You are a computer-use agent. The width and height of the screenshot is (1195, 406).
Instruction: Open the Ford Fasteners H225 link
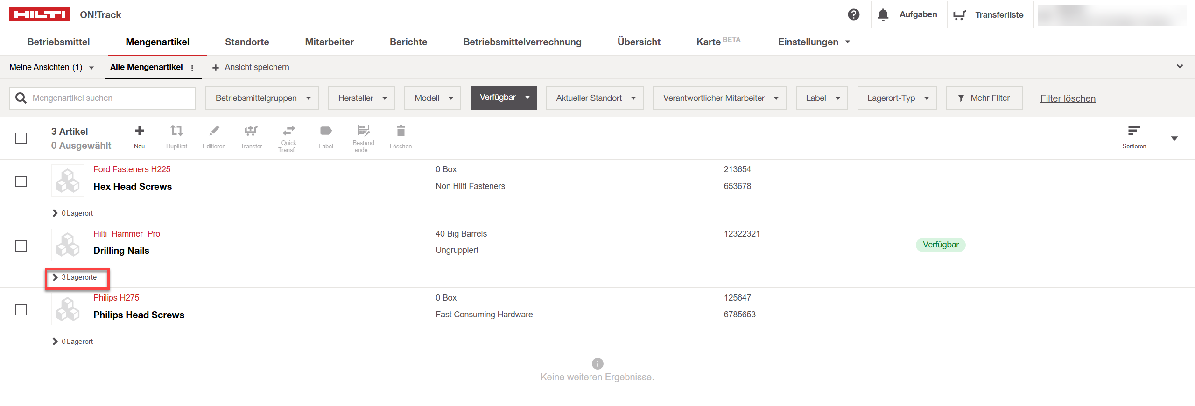click(132, 169)
